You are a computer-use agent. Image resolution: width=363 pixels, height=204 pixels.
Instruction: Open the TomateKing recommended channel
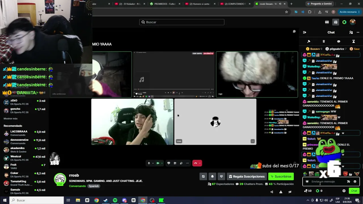[x=24, y=183]
